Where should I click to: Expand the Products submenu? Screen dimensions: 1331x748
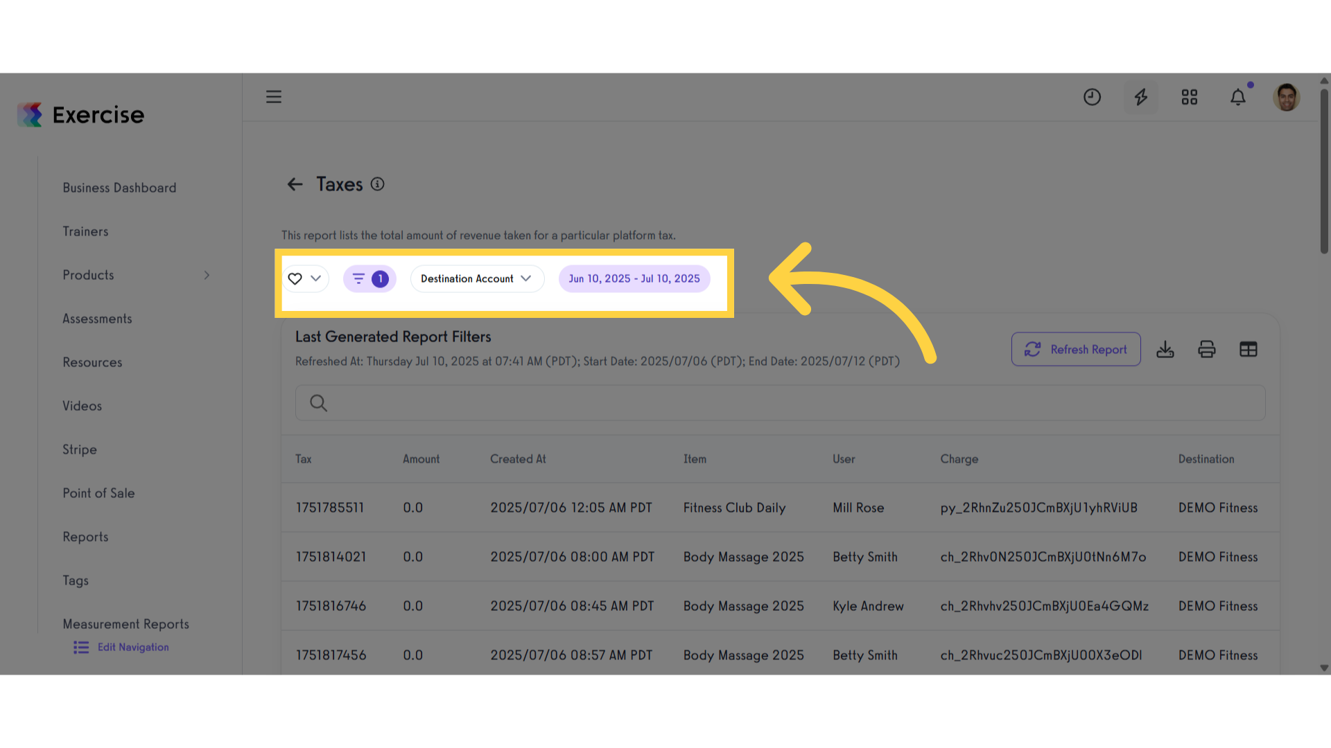(x=207, y=275)
